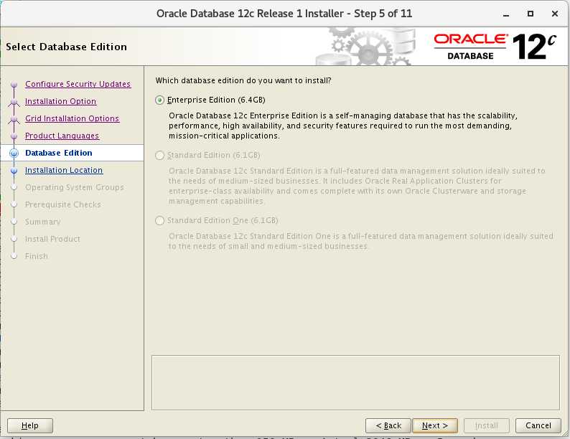The width and height of the screenshot is (570, 439).
Task: Select the Database Edition step
Action: pyautogui.click(x=59, y=153)
